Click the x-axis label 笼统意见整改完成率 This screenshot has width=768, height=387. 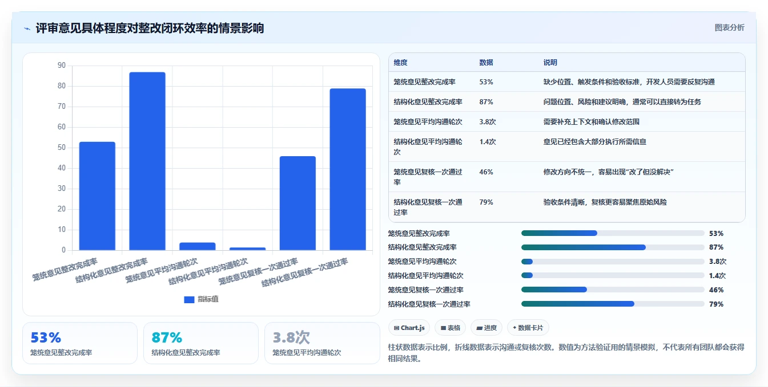pos(66,269)
